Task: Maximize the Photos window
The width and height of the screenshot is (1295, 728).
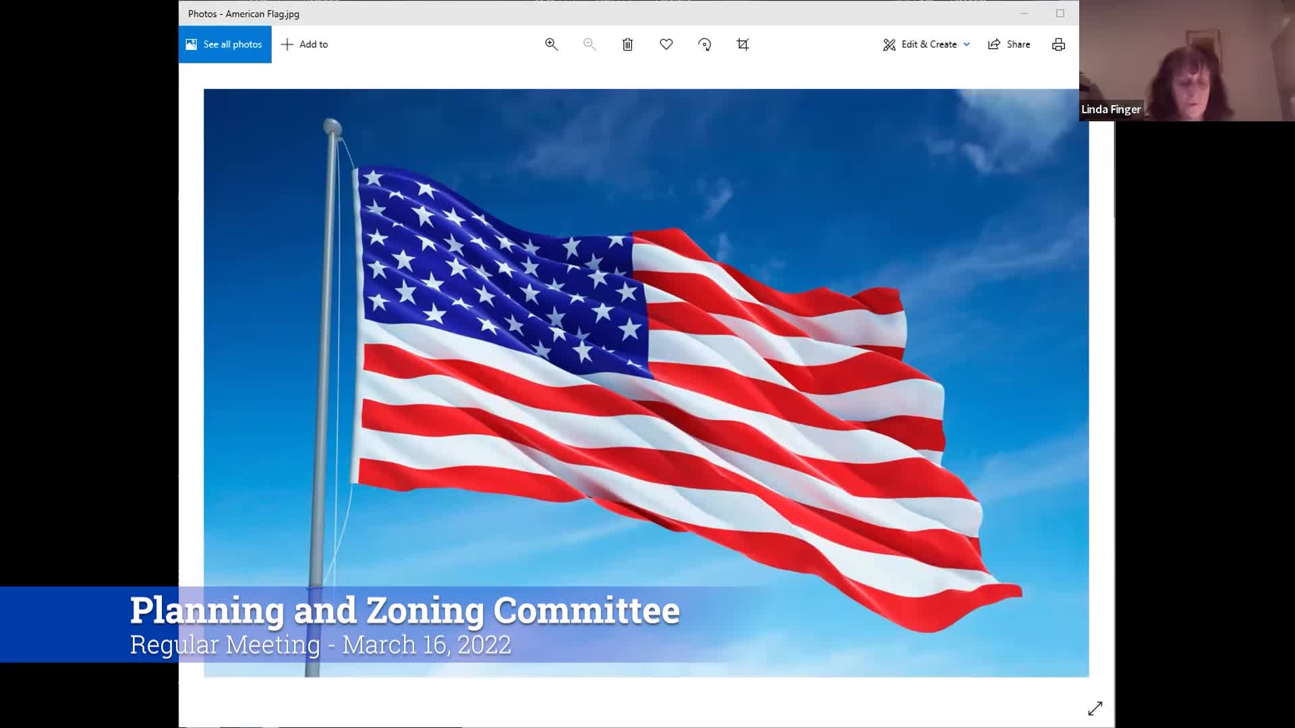Action: tap(1059, 13)
